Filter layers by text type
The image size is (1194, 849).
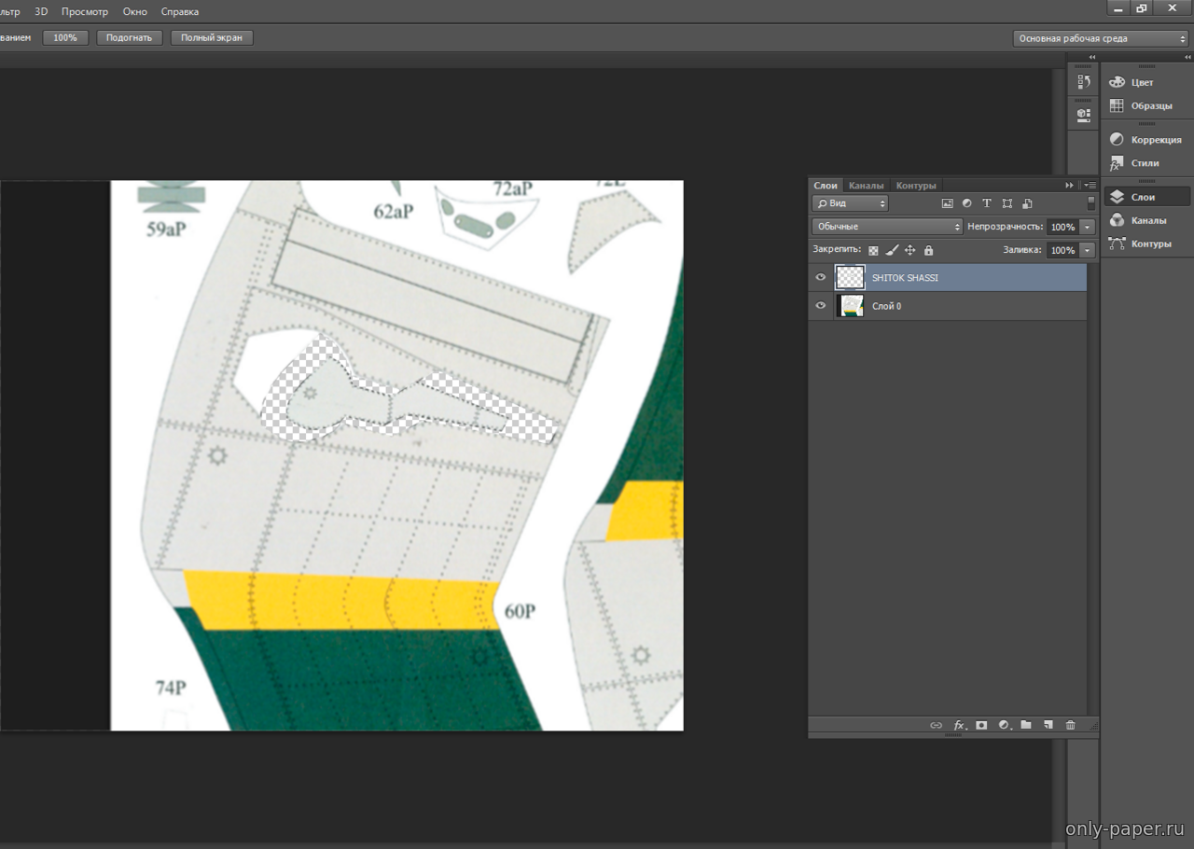(x=987, y=203)
